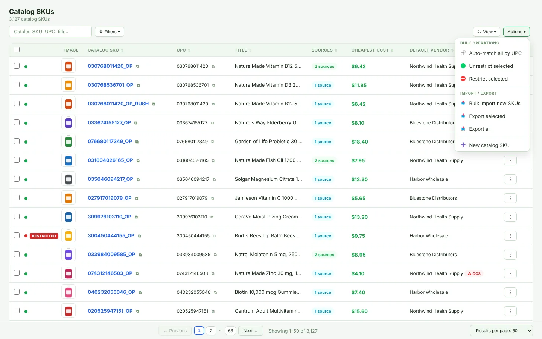Select checkbox for Nature's Way Elderberry row
Screen dimensions: 542x339
pos(17,122)
